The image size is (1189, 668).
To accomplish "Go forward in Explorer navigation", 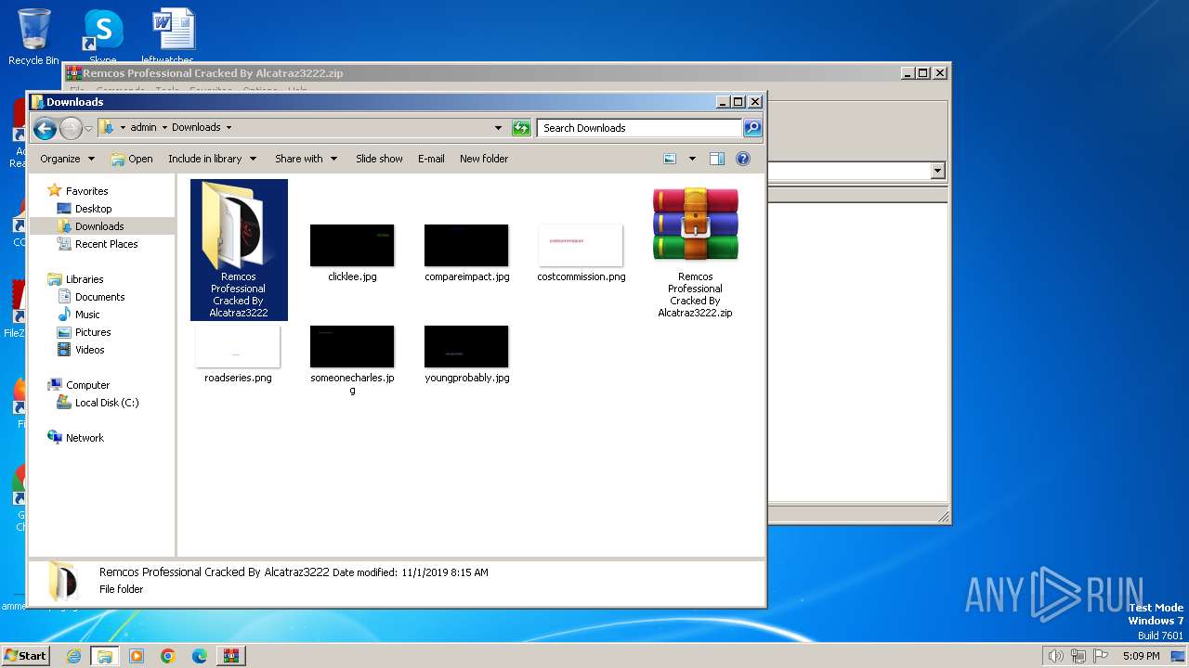I will click(71, 128).
